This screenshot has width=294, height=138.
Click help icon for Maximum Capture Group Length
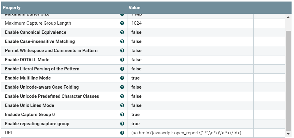point(122,23)
